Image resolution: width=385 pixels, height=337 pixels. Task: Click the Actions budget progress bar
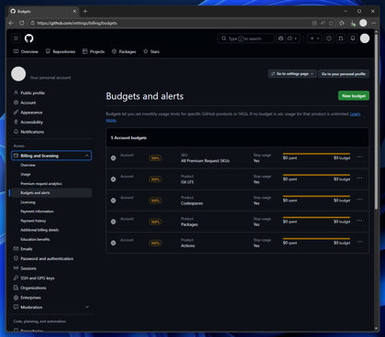pos(316,239)
